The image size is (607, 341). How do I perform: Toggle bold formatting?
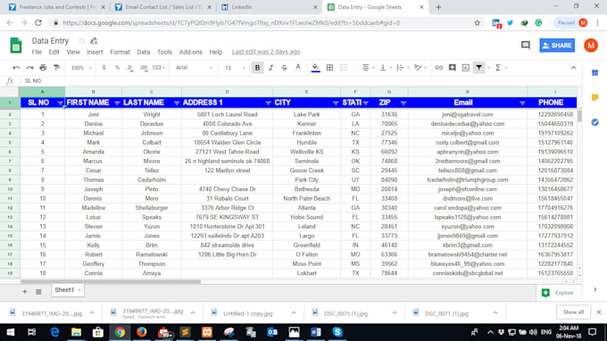[x=257, y=68]
